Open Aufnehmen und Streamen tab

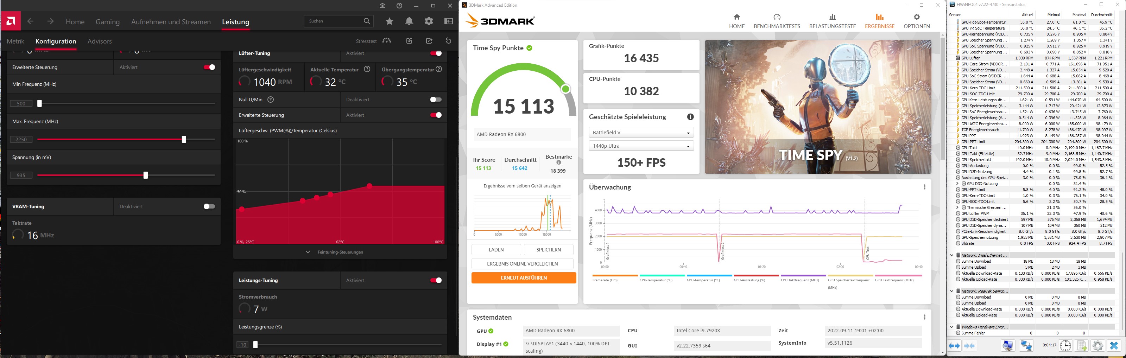171,22
